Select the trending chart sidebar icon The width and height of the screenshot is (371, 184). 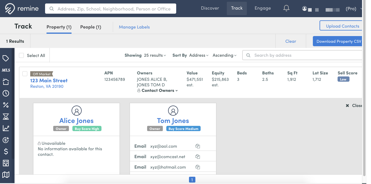pyautogui.click(x=6, y=128)
